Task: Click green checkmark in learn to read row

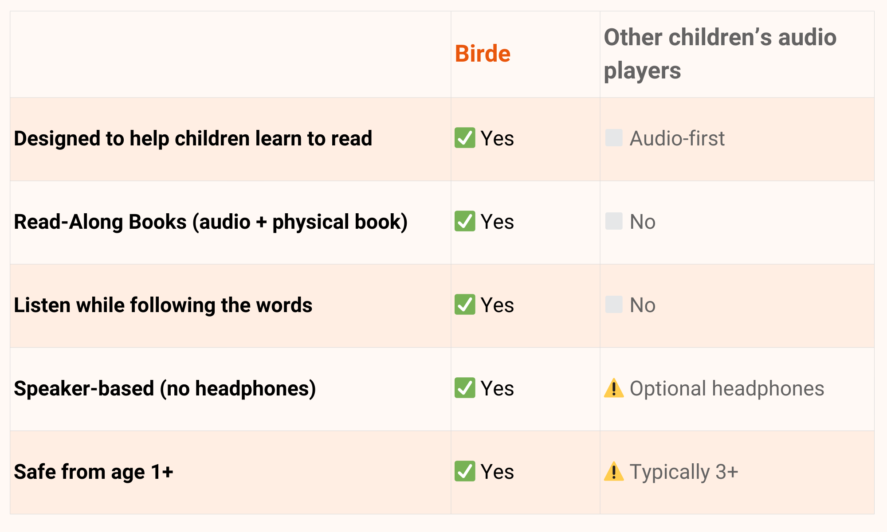Action: coord(464,138)
